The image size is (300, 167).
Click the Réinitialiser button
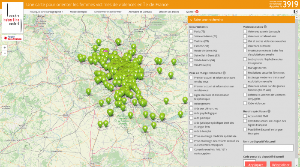281,164
